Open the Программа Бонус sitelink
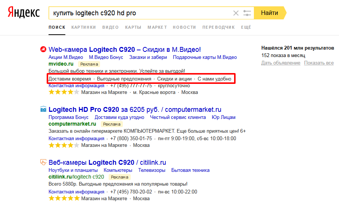The width and height of the screenshot is (339, 208). [69, 117]
